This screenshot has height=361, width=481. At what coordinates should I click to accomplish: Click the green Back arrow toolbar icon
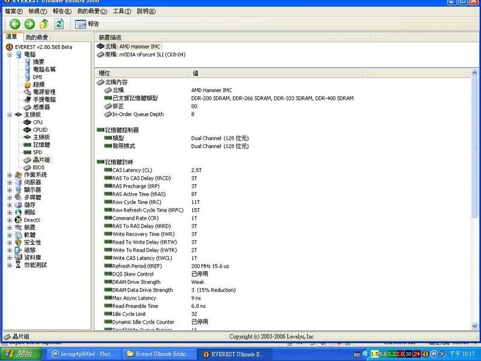tap(14, 24)
